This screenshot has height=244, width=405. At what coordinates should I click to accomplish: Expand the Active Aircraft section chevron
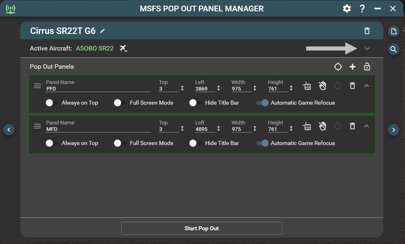367,48
